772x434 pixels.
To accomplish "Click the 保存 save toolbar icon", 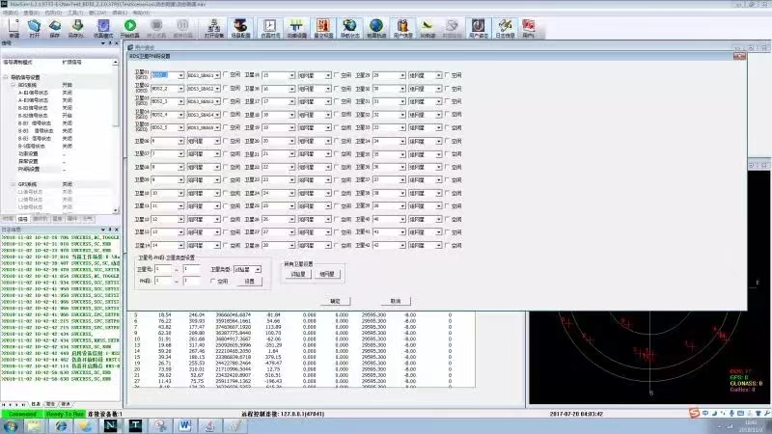I will click(55, 28).
